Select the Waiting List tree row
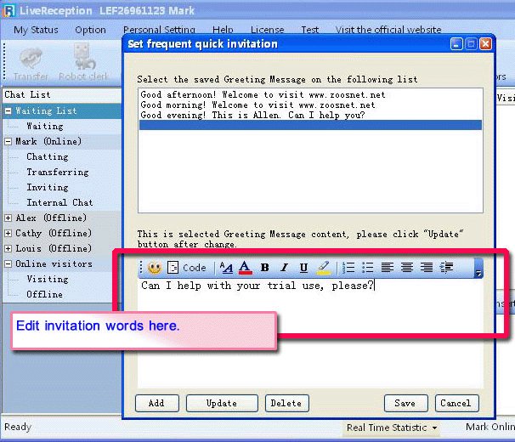 pyautogui.click(x=62, y=111)
